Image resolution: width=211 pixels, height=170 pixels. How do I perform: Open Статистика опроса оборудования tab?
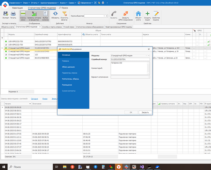point(90,27)
